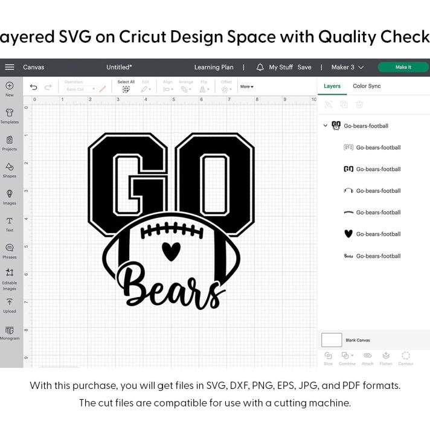Redo the last undone action
The height and width of the screenshot is (430, 430).
point(48,87)
